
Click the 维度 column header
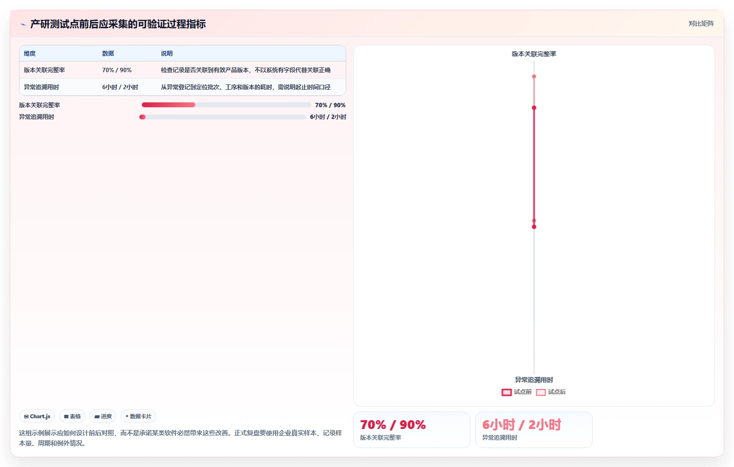pos(30,54)
